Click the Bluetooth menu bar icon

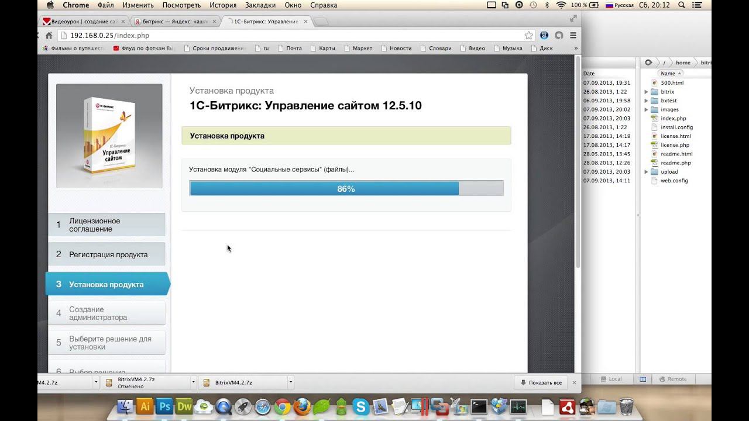(x=547, y=5)
